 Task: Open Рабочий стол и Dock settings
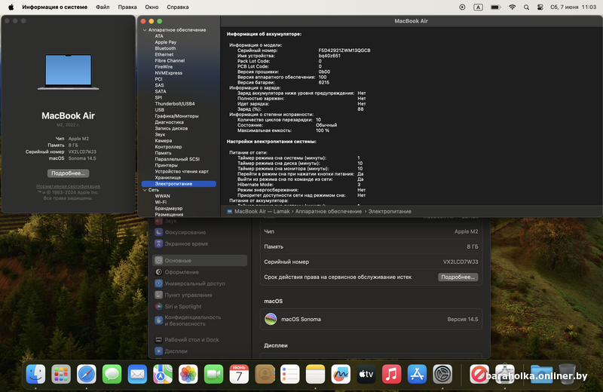[x=186, y=340]
